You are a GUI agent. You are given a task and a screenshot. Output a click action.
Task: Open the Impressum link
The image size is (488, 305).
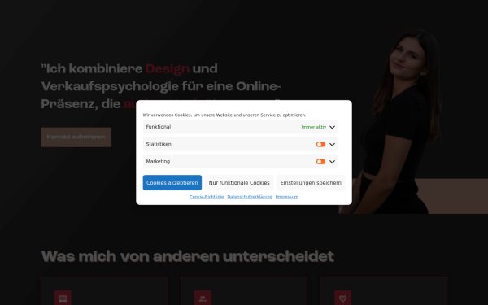pyautogui.click(x=287, y=197)
